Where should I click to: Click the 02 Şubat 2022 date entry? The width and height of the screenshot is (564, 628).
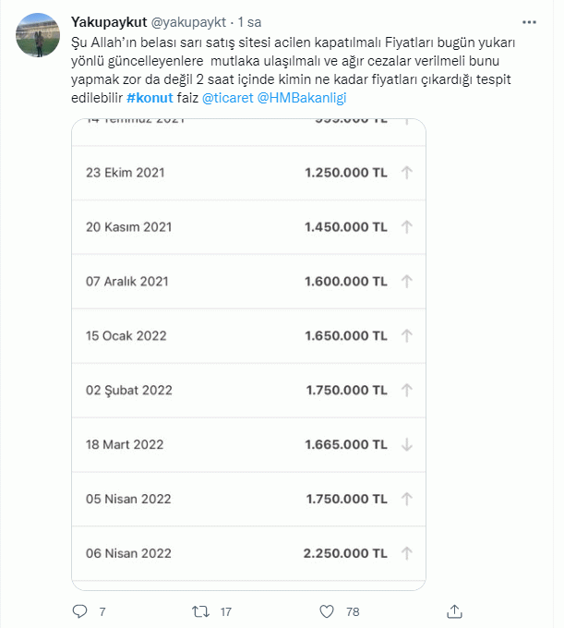(128, 390)
